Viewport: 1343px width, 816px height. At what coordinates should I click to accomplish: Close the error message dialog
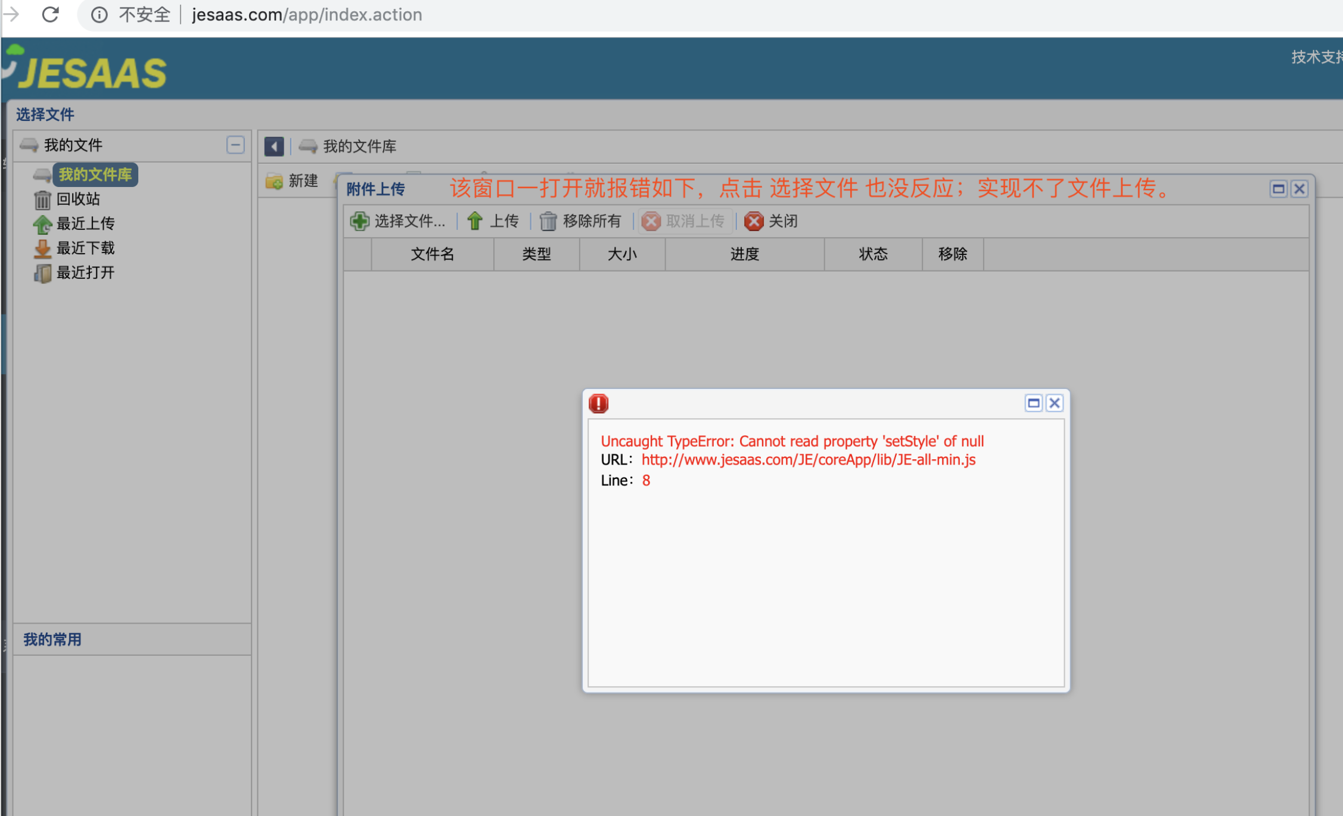click(1054, 403)
